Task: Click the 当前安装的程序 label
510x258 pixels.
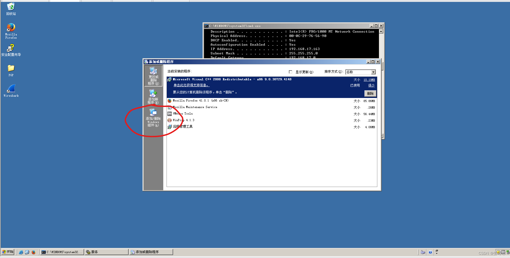Action: 180,71
